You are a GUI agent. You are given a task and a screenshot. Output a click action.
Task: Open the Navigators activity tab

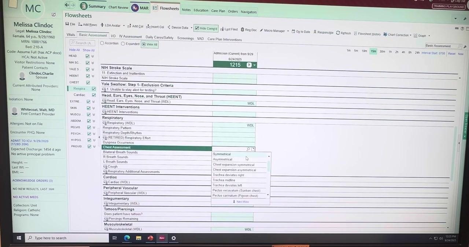248,12
